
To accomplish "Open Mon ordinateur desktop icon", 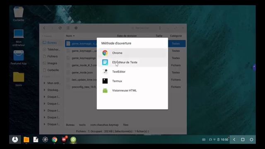I will click(19, 38).
